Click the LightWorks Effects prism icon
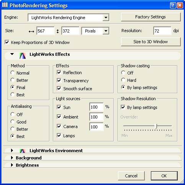Viewport: 185px width, 185px height. [x=23, y=55]
